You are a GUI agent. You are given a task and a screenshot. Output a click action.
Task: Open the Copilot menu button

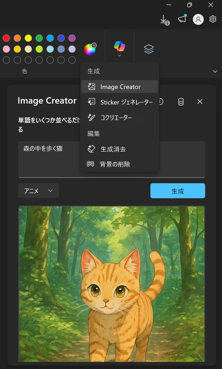coord(120,49)
